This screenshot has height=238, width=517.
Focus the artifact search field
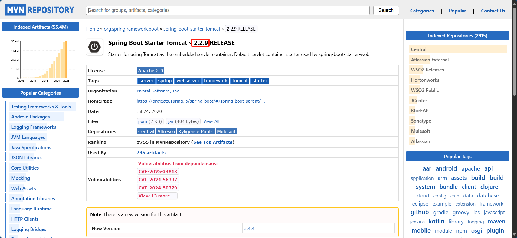point(228,10)
